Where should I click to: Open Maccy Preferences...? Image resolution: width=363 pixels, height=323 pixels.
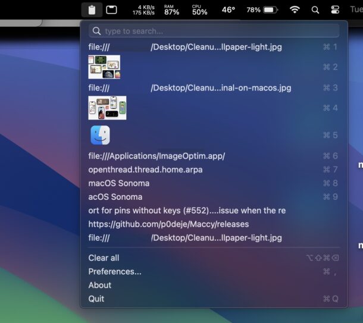click(x=115, y=271)
